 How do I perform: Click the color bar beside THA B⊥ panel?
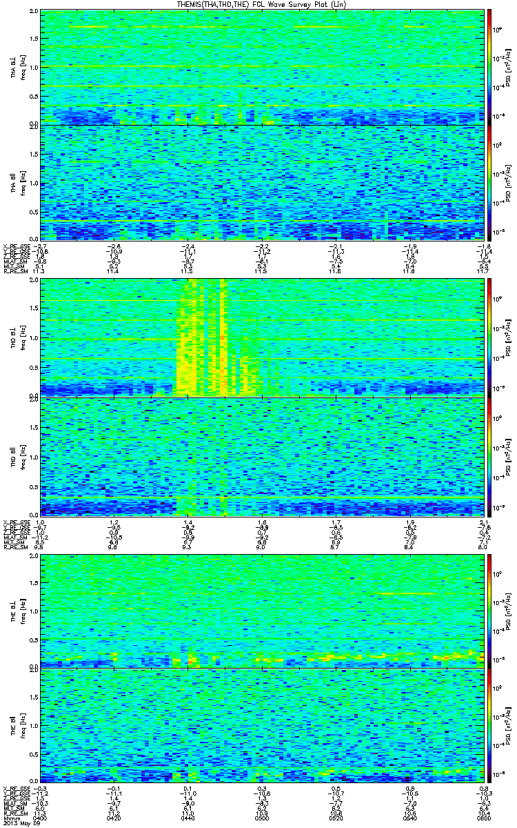click(x=489, y=66)
